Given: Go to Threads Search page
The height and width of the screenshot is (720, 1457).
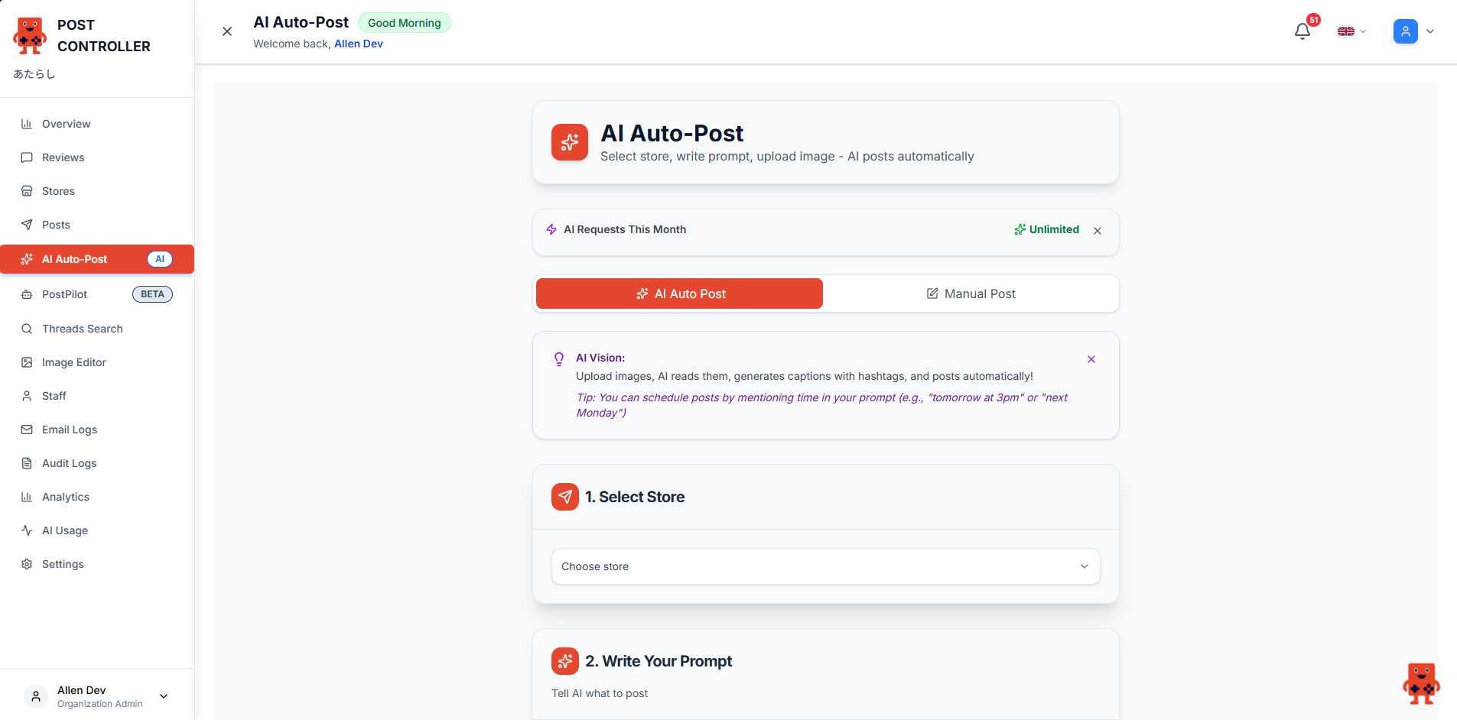Looking at the screenshot, I should pyautogui.click(x=82, y=329).
